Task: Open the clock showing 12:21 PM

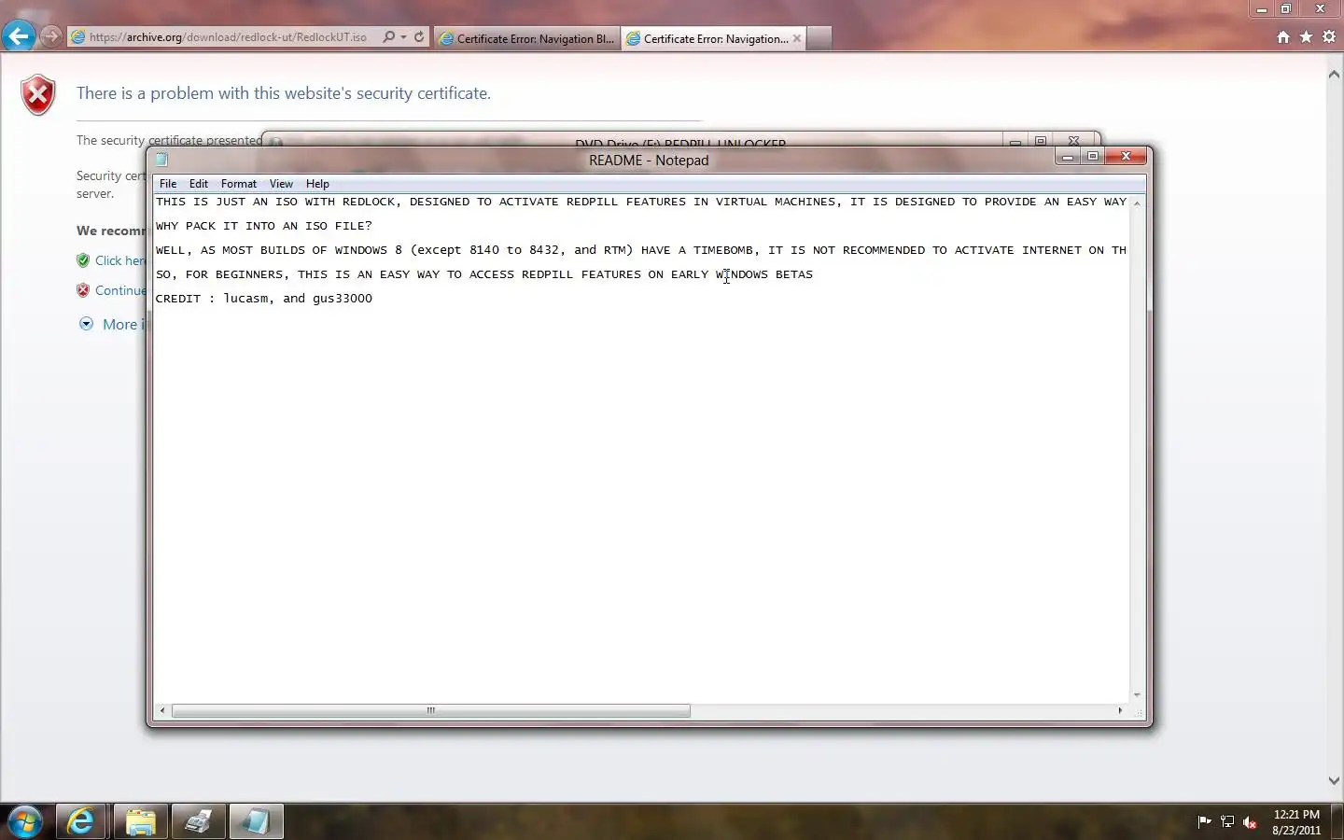Action: [1296, 822]
